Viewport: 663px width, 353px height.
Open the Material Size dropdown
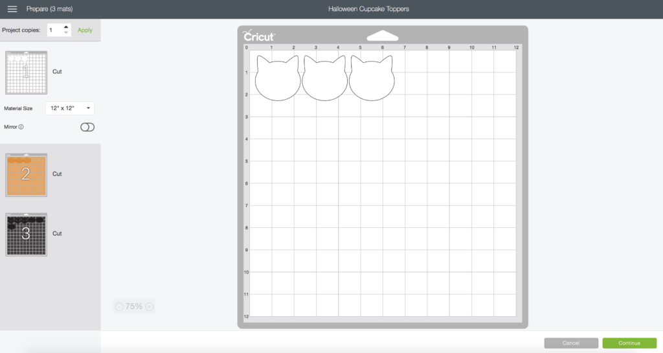70,108
